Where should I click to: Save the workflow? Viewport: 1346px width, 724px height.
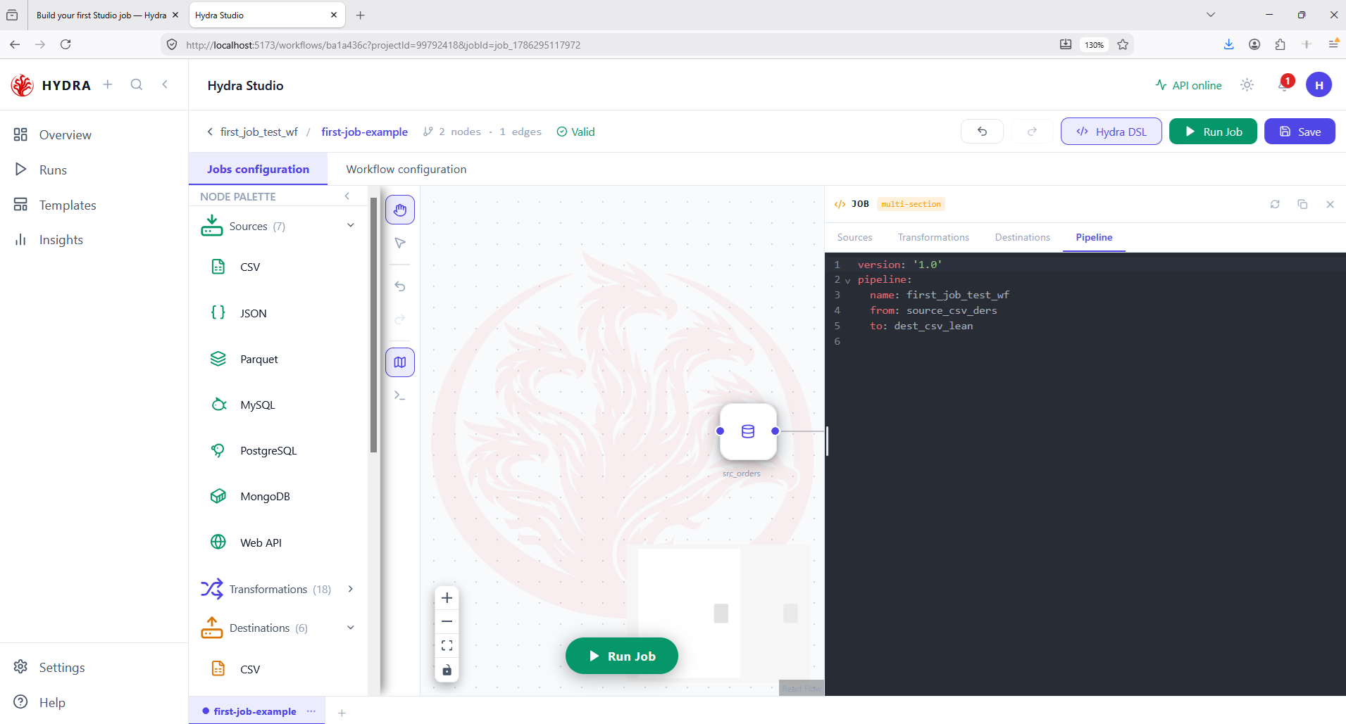(1300, 132)
